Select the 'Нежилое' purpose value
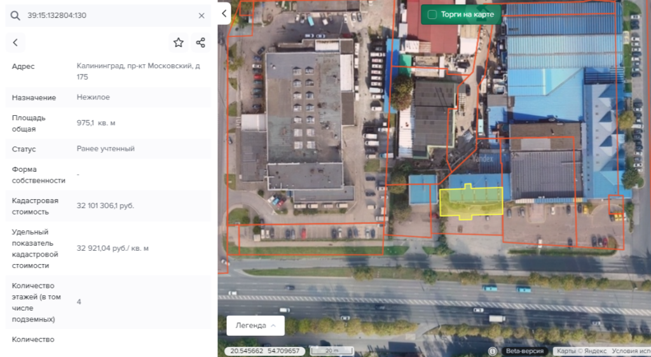651x357 pixels. click(x=93, y=97)
